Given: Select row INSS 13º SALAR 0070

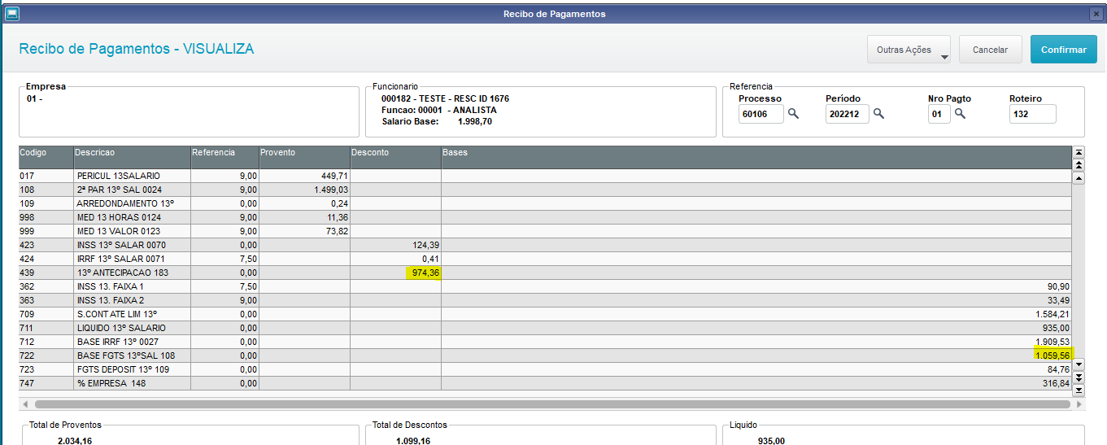Looking at the screenshot, I should click(545, 245).
